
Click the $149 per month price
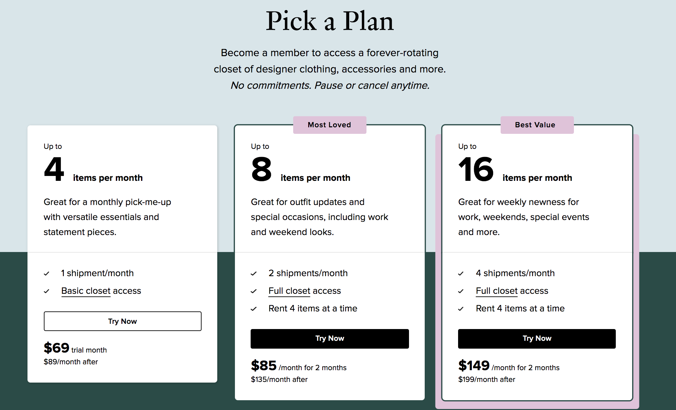[x=474, y=366]
